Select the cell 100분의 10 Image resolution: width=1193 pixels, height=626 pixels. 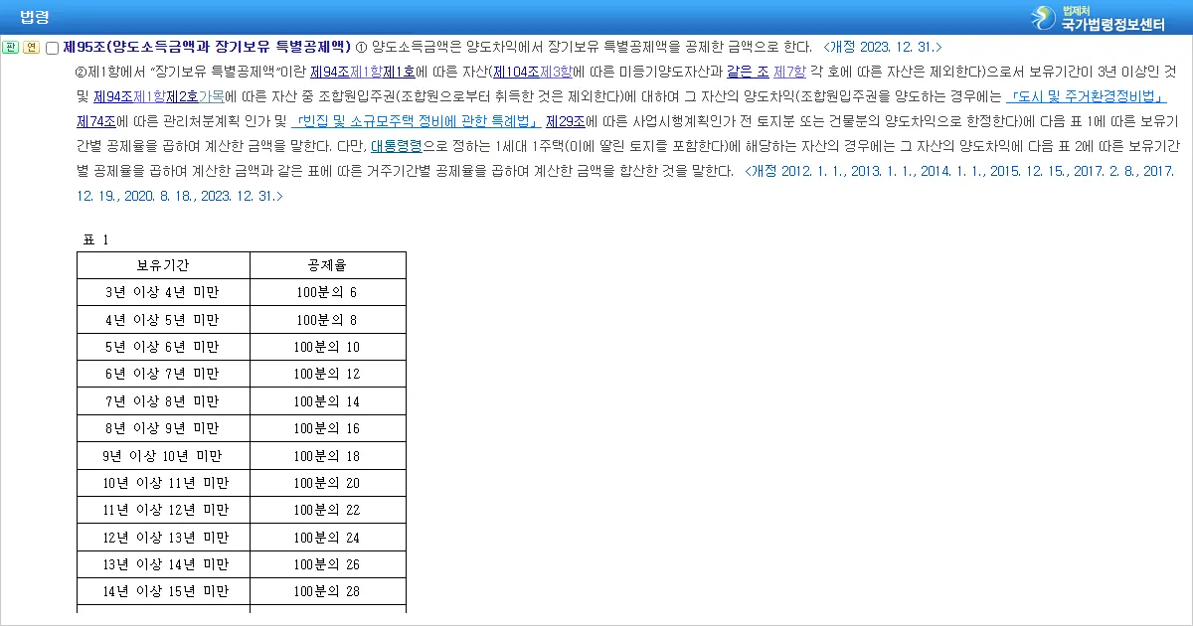tap(327, 347)
